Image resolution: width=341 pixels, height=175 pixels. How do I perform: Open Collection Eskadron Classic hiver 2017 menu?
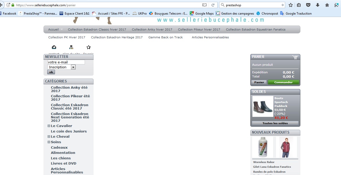point(97,29)
